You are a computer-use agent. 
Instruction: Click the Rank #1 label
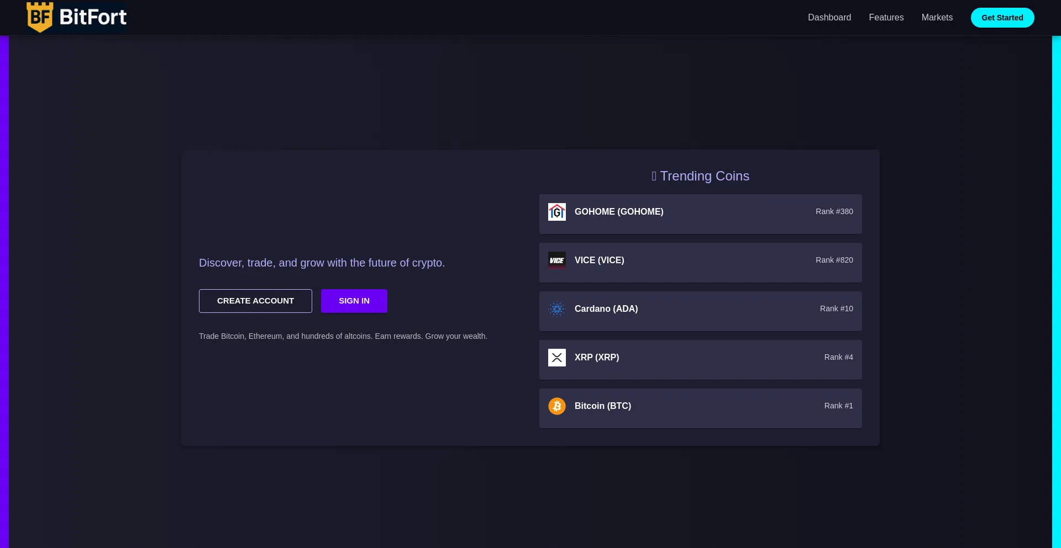click(839, 406)
